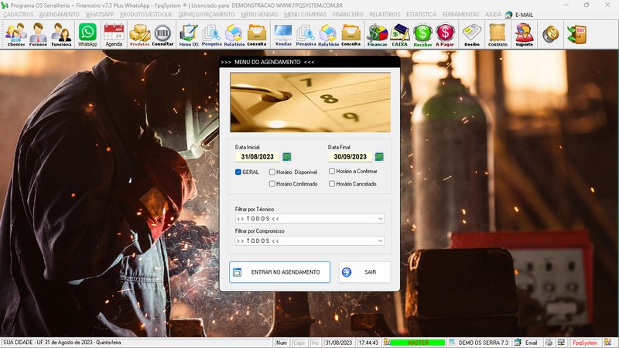
Task: Click the AJUDA menu item
Action: pyautogui.click(x=493, y=15)
